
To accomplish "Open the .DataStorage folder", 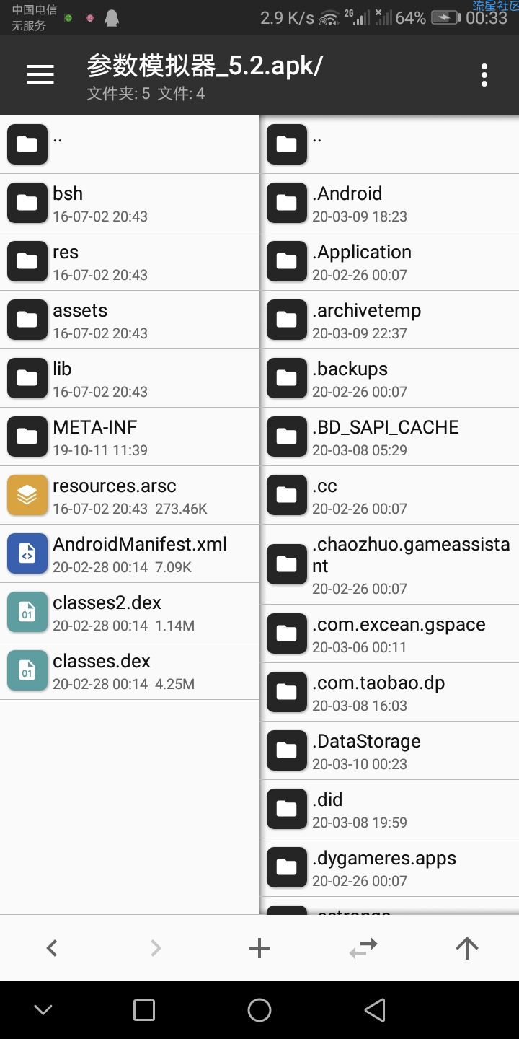I will click(390, 750).
